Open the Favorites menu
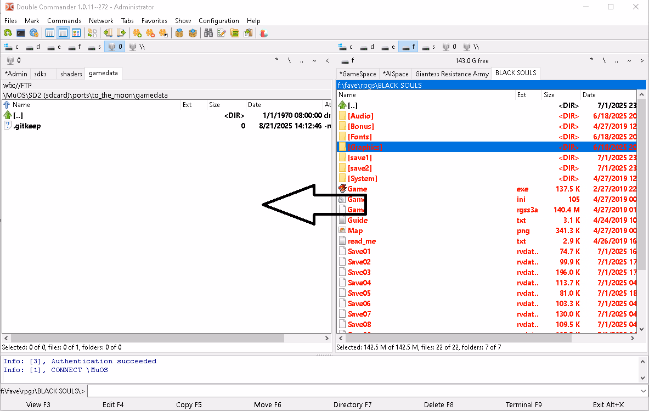649x411 pixels. coord(154,20)
